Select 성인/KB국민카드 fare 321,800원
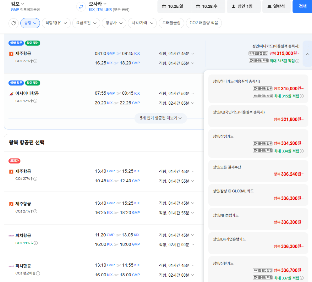 click(258, 116)
